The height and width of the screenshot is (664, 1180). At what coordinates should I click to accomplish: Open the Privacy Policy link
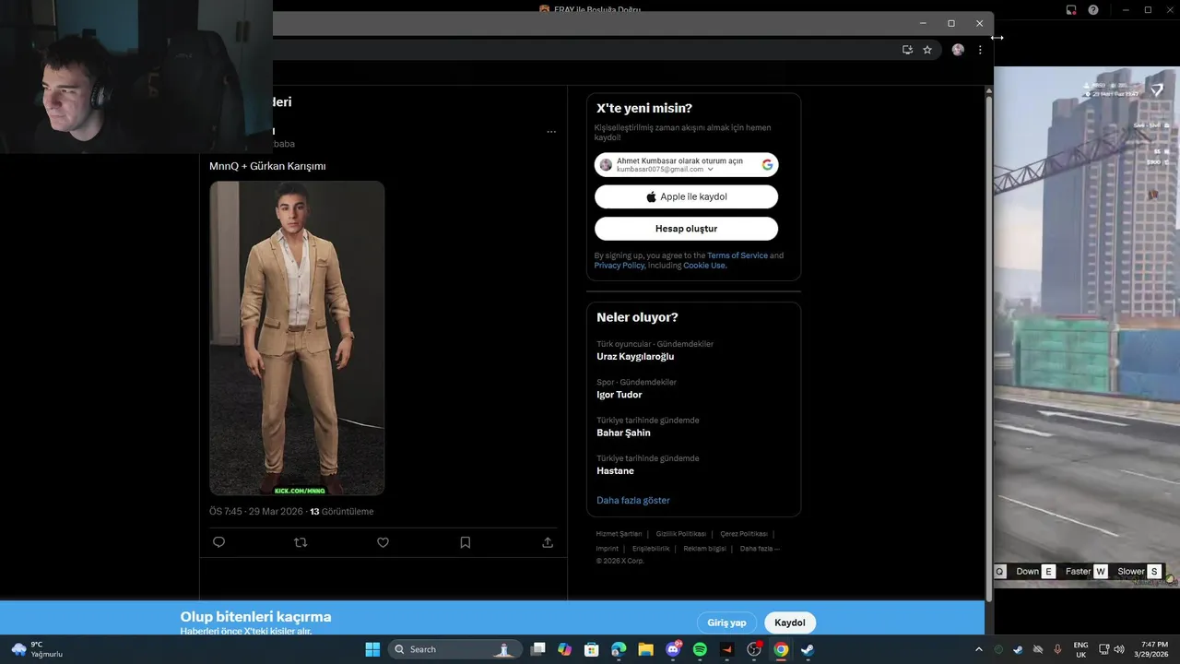click(x=619, y=266)
